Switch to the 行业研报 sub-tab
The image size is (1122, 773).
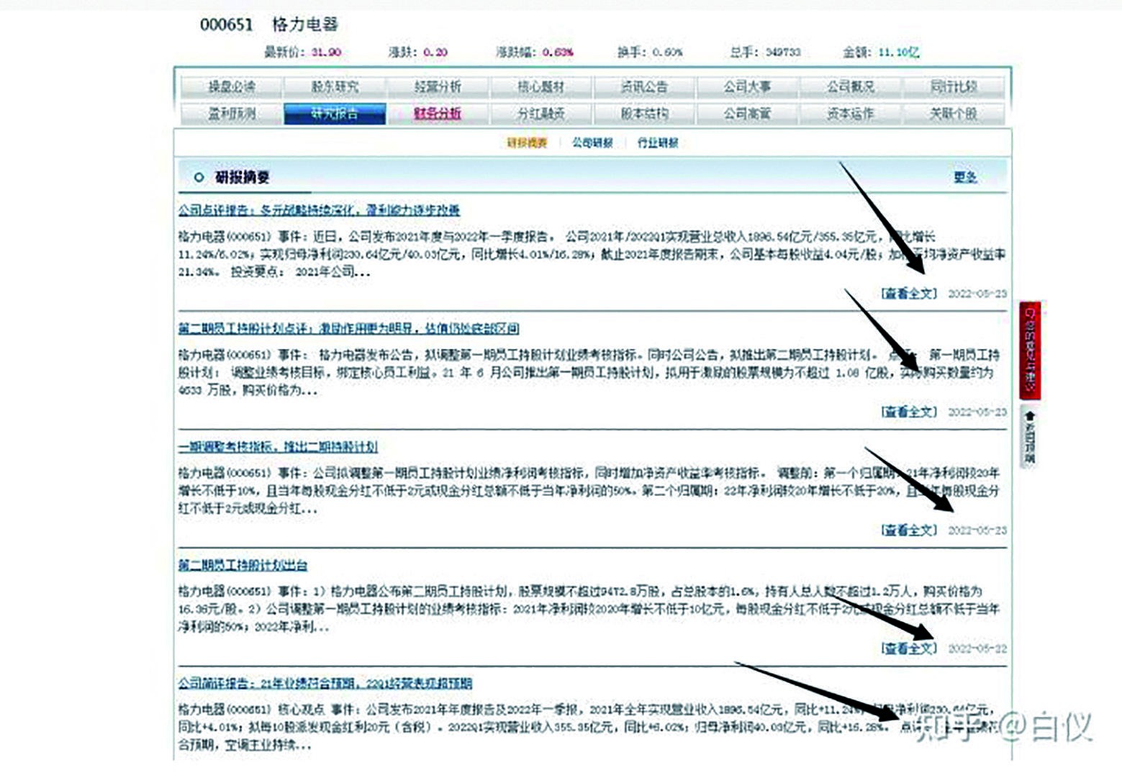(x=659, y=143)
